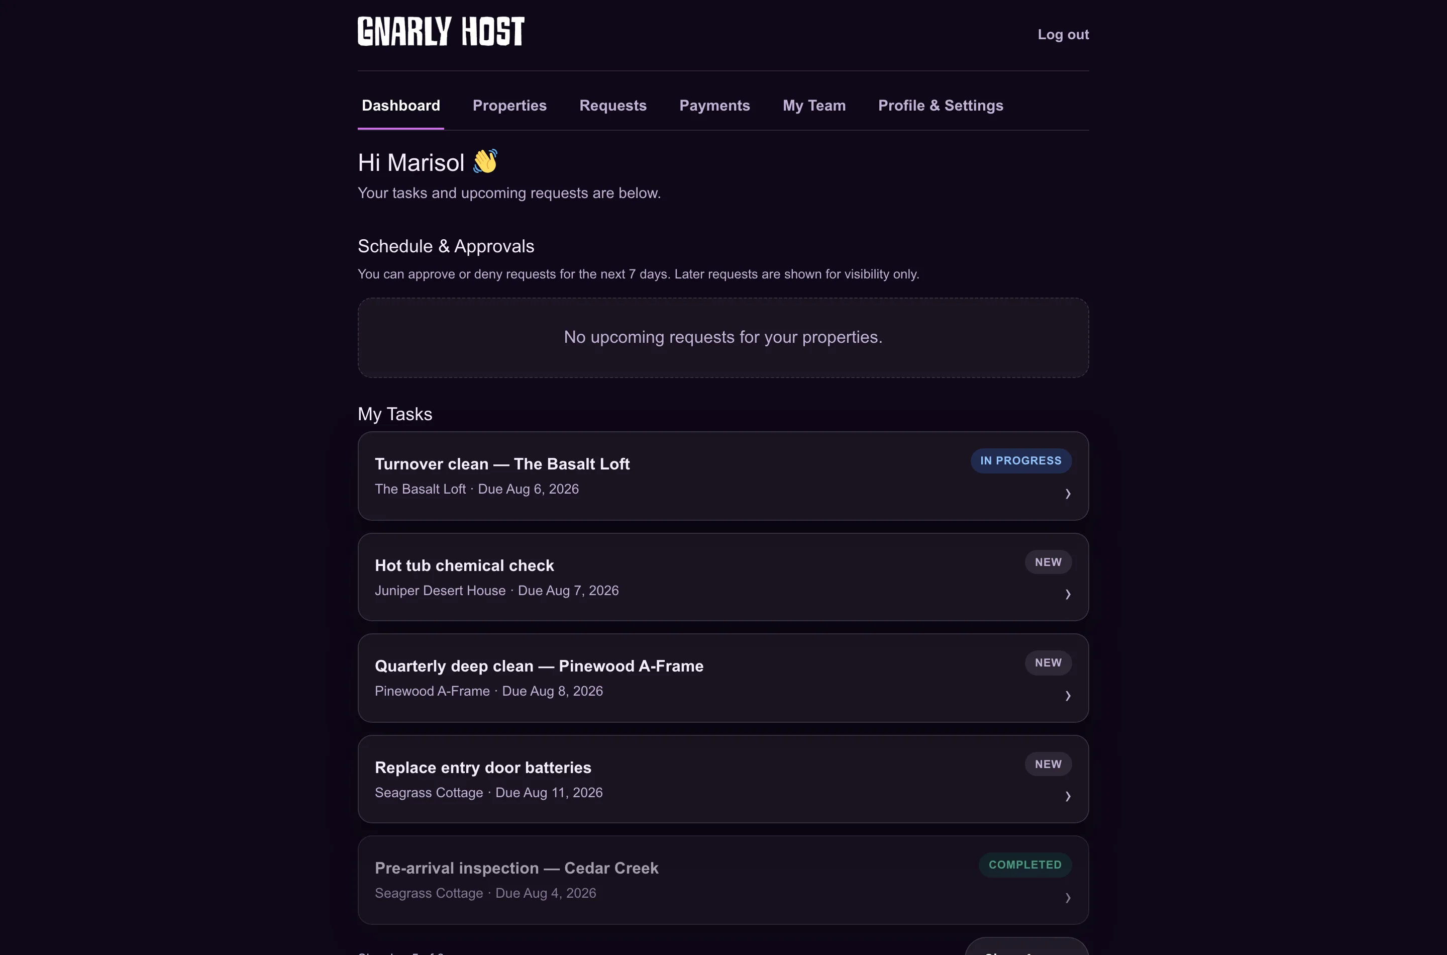Expand the Turnover clean task chevron
The height and width of the screenshot is (955, 1447).
[x=1068, y=494]
